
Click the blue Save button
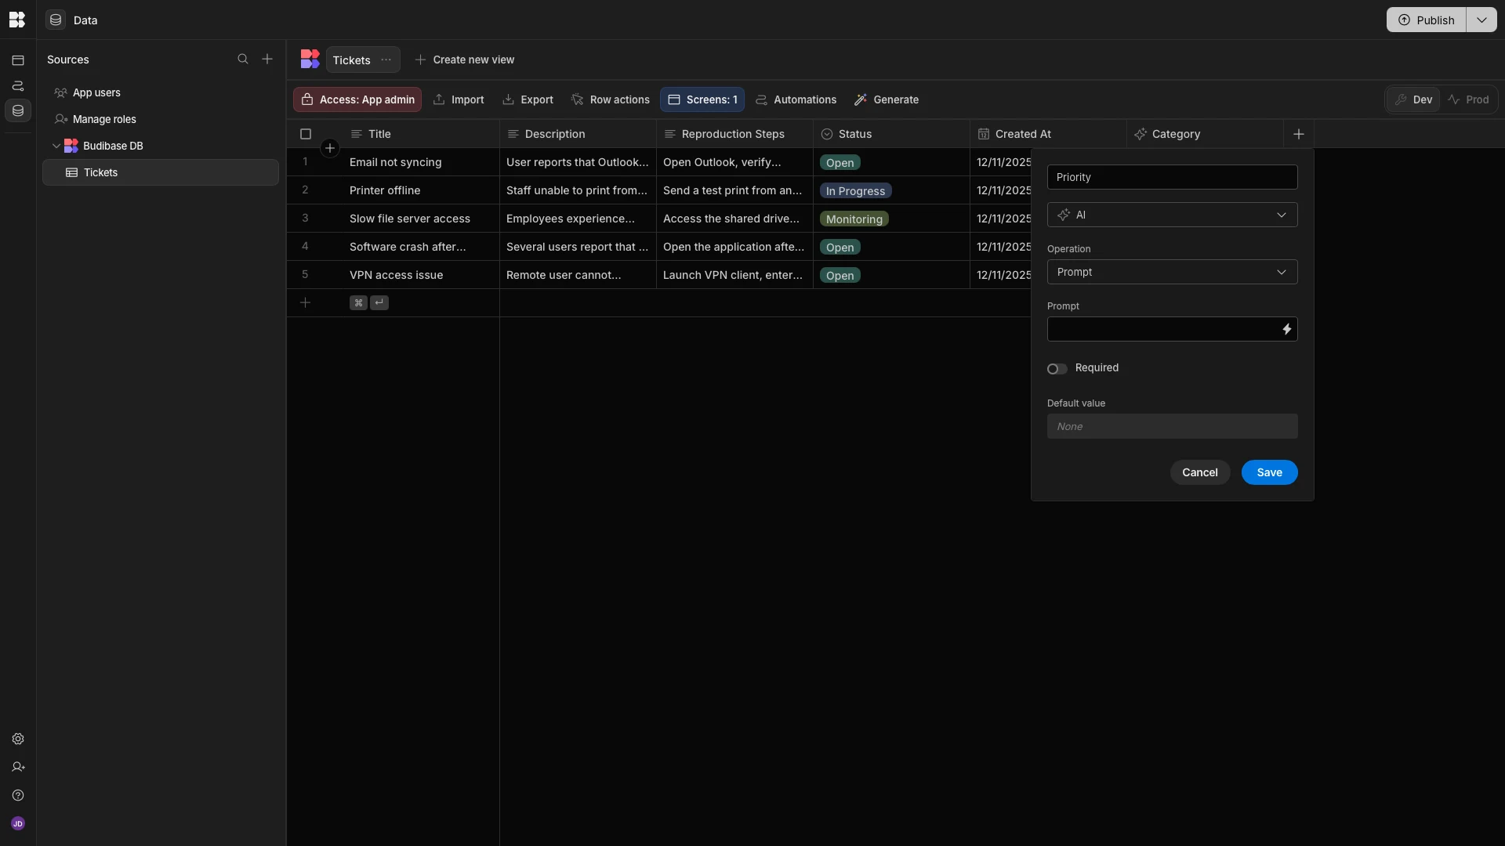1269,472
